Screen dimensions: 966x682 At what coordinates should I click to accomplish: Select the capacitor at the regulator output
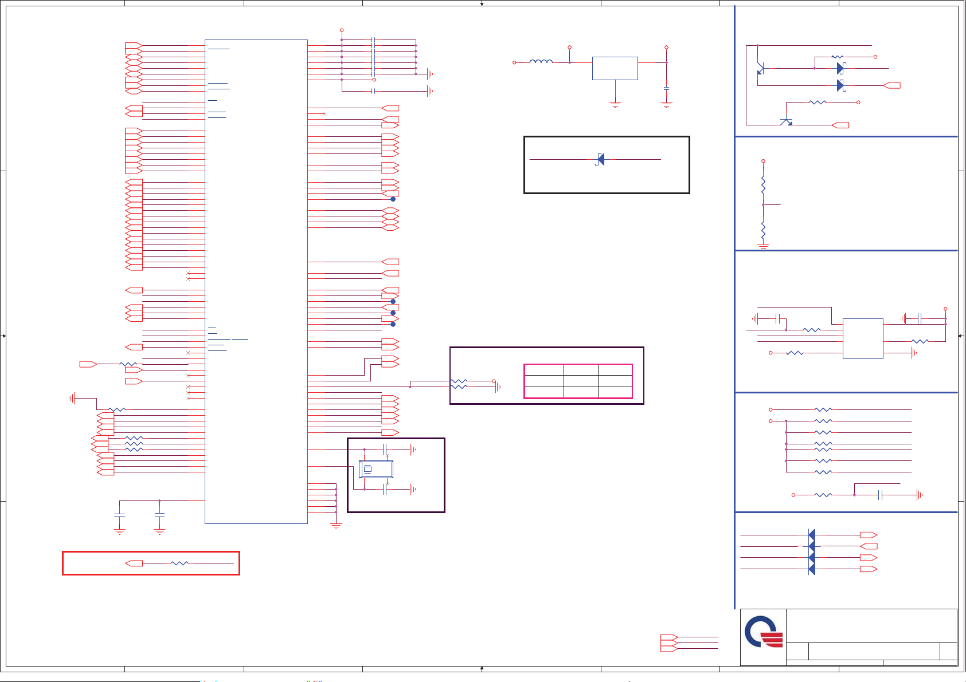click(666, 88)
